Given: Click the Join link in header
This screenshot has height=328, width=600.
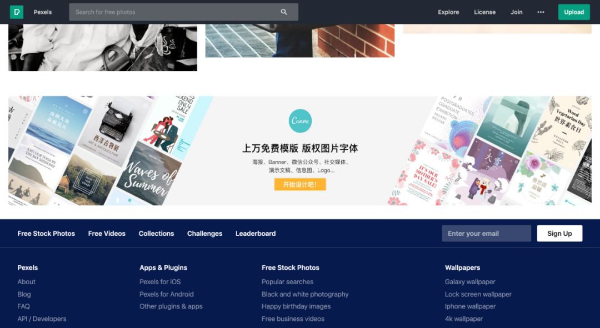Looking at the screenshot, I should point(517,12).
